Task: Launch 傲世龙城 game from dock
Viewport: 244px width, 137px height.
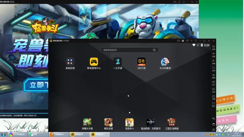Action: [108, 122]
